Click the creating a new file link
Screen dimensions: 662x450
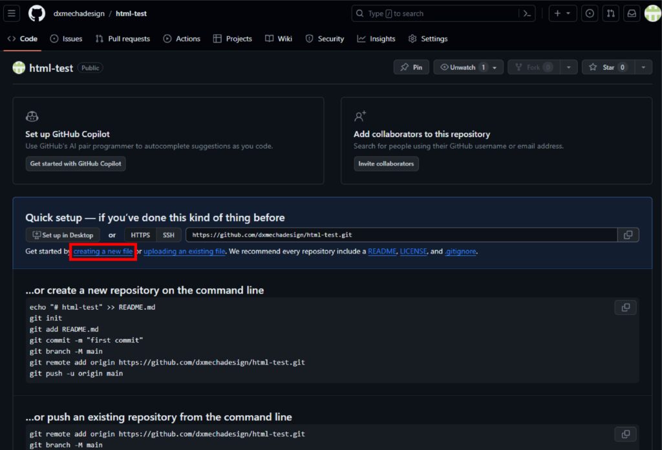coord(103,252)
